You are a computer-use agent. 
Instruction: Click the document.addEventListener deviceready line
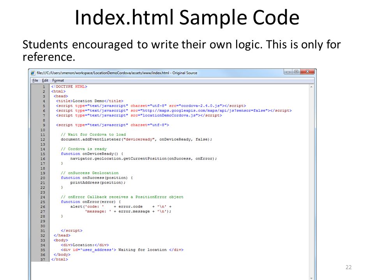(136, 139)
